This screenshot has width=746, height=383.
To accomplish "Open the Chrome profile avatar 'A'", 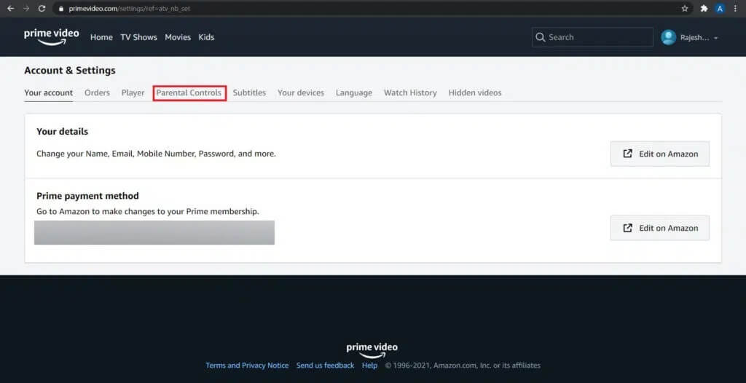I will click(x=720, y=9).
